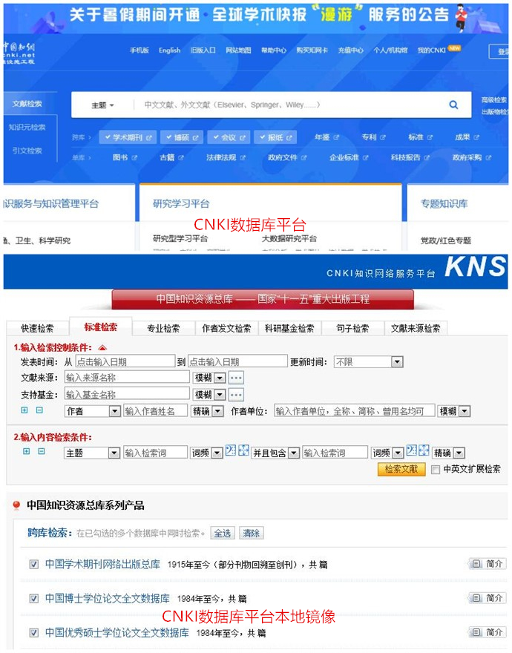This screenshot has width=512, height=653.
Task: Toggle 博硕 database checkbox
Action: tap(168, 137)
